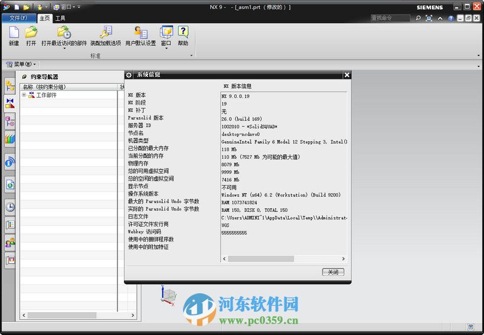Image resolution: width=484 pixels, height=335 pixels.
Task: Toggle full screen mode icon
Action: pyautogui.click(x=429, y=18)
